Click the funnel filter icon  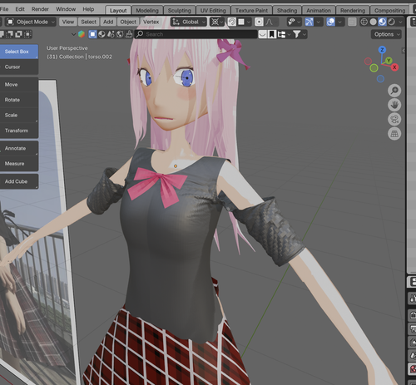(x=296, y=34)
